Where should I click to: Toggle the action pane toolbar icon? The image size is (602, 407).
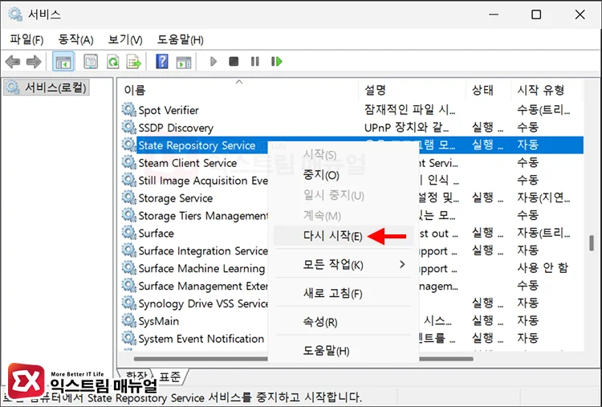tap(184, 62)
